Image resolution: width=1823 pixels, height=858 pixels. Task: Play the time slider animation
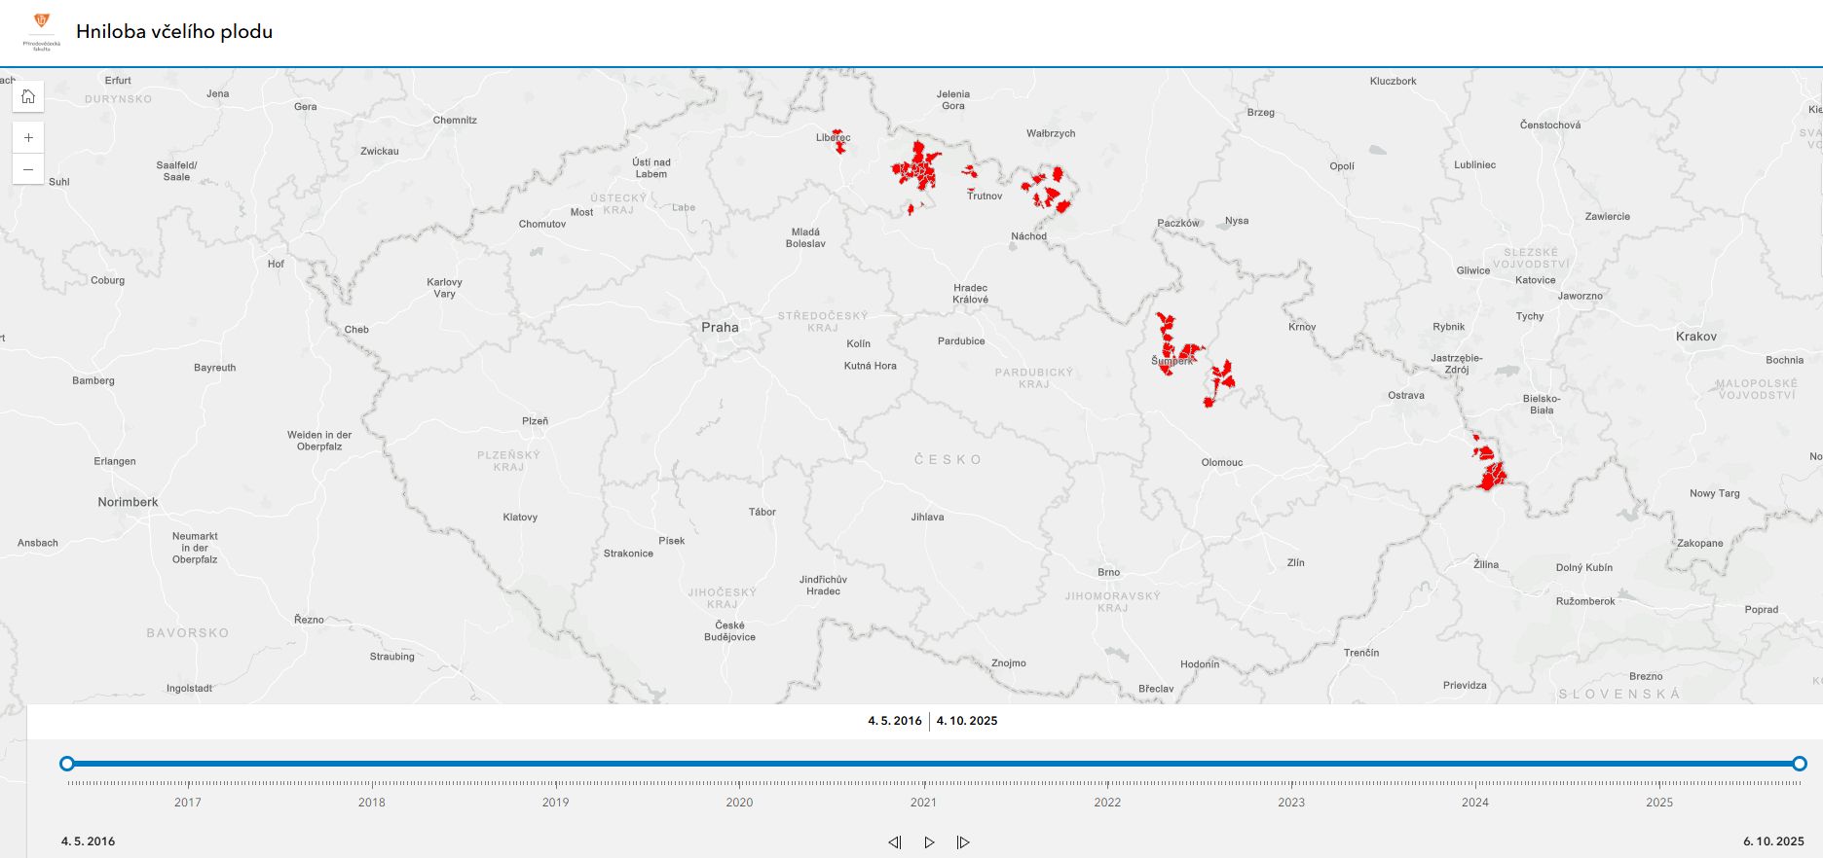pos(929,842)
